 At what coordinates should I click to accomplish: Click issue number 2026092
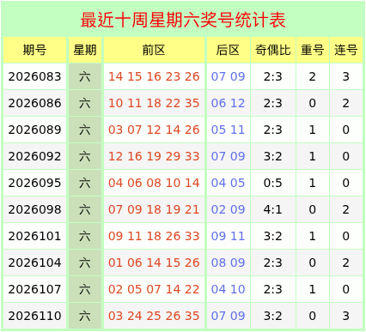coord(34,156)
